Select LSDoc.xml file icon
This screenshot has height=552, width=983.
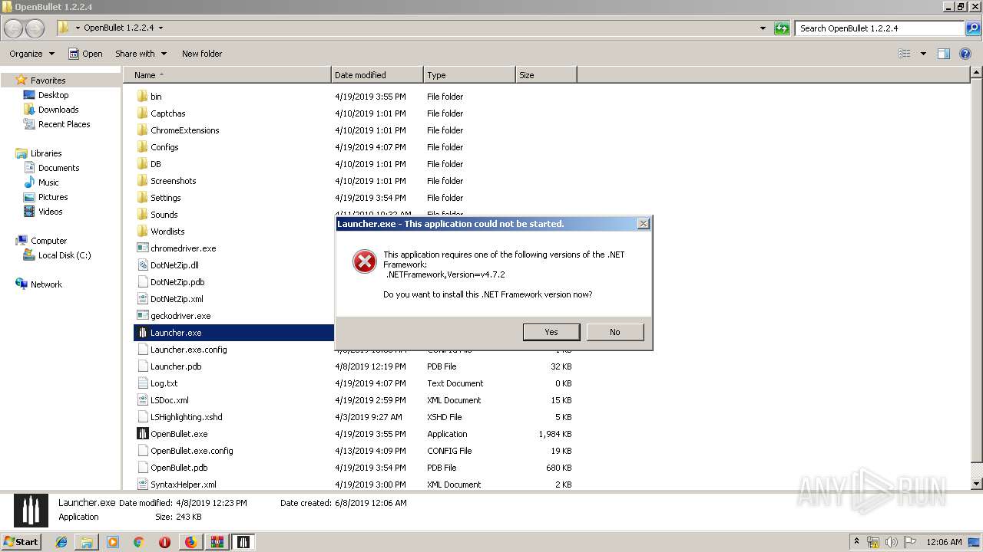coord(142,400)
